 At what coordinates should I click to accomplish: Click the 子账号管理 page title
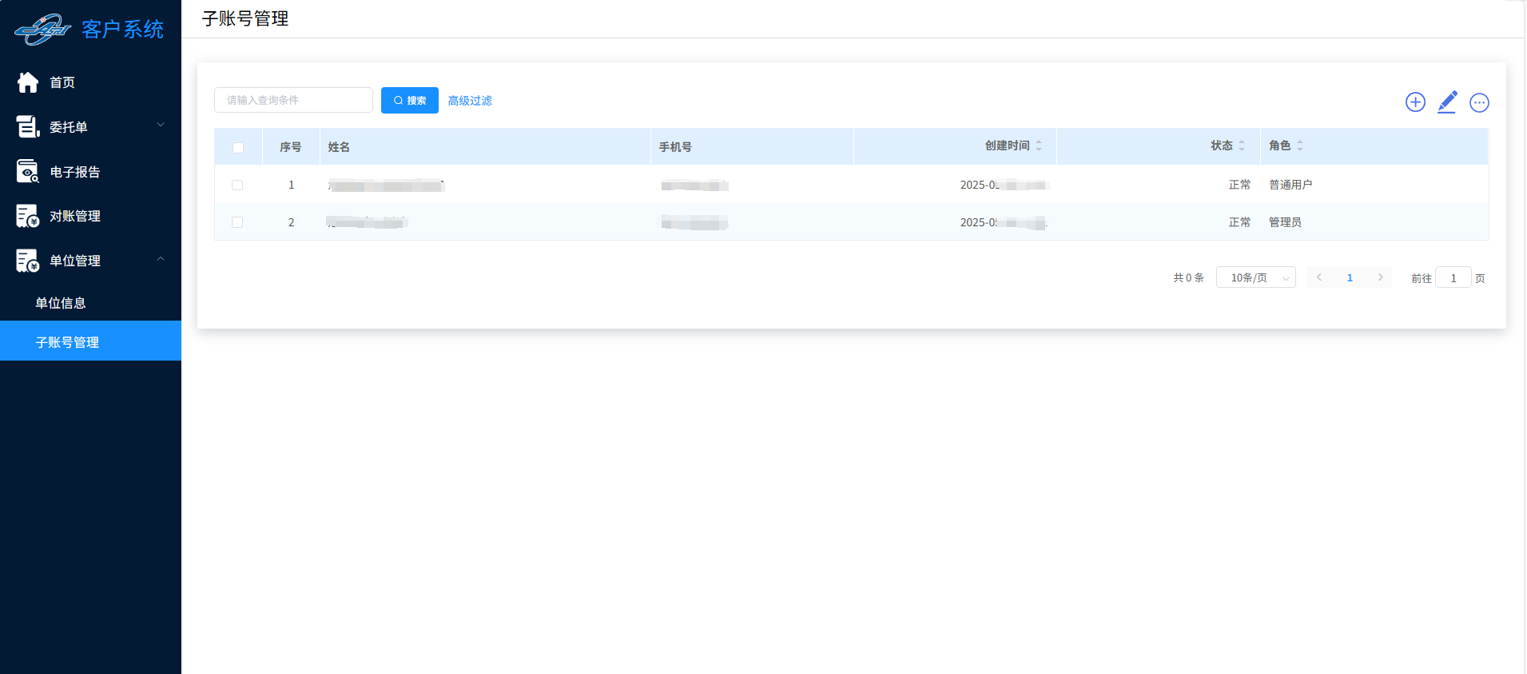click(x=245, y=18)
